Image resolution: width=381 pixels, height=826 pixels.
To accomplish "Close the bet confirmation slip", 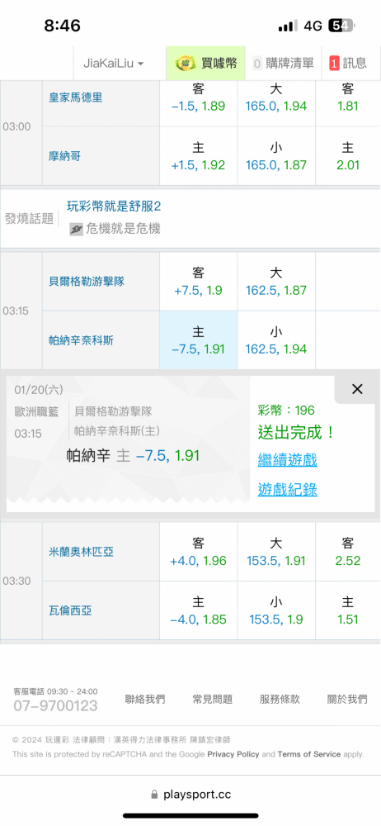I will tap(357, 389).
